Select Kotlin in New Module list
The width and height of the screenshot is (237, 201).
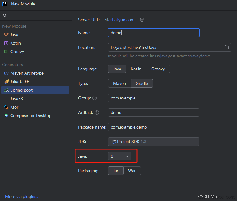[x=35, y=43]
